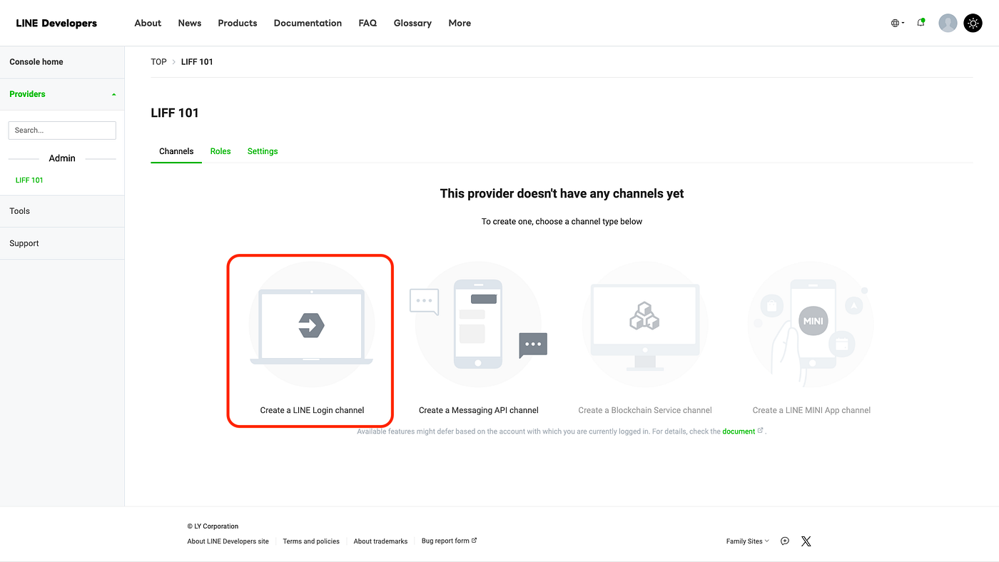Viewport: 999px width, 562px height.
Task: Open the FAQ menu item
Action: (367, 23)
